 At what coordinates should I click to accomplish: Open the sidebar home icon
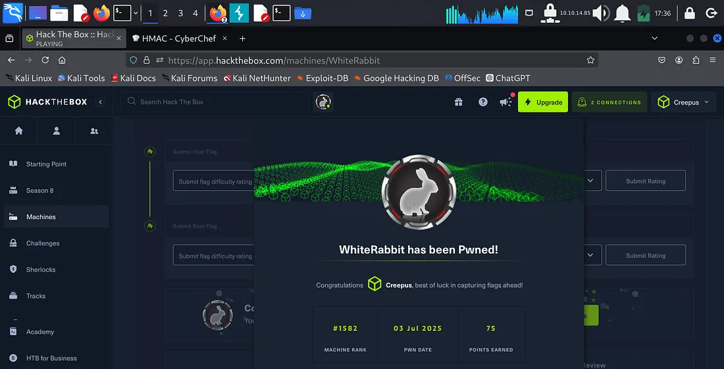tap(19, 131)
